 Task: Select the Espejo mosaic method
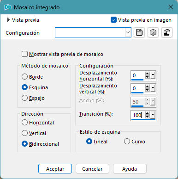24,98
